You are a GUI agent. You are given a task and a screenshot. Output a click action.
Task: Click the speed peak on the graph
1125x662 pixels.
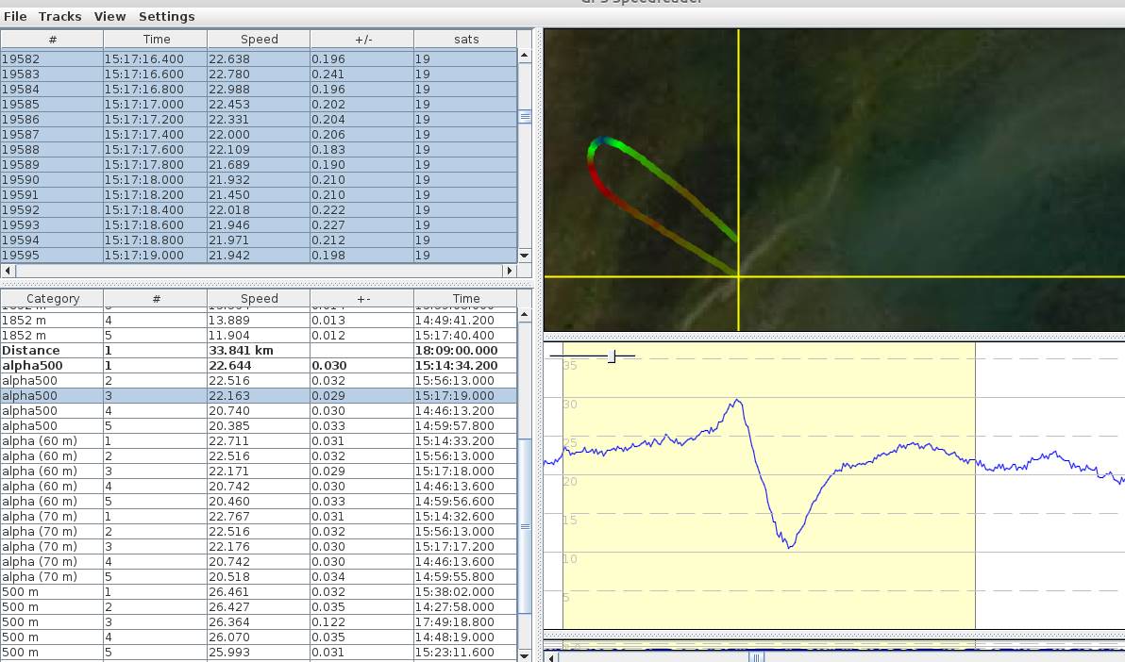tap(737, 400)
